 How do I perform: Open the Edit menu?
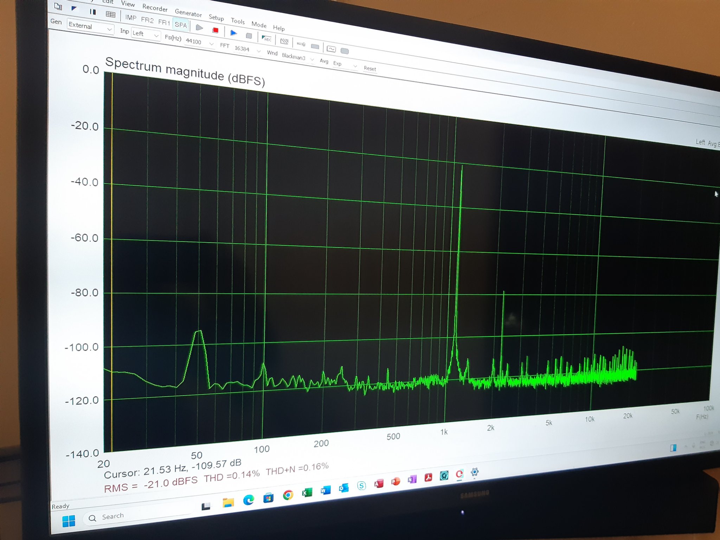(x=108, y=2)
